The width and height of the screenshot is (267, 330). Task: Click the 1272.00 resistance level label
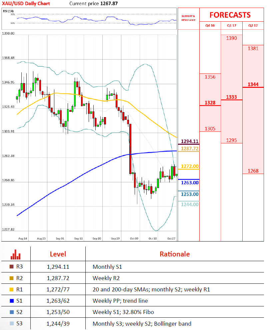click(x=190, y=166)
